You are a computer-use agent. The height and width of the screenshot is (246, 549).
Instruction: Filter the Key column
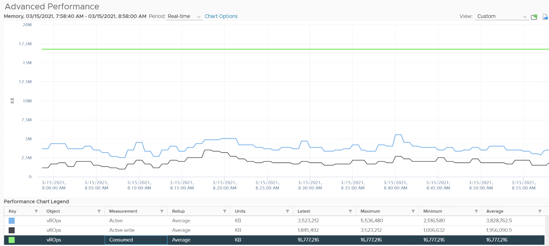[36, 211]
